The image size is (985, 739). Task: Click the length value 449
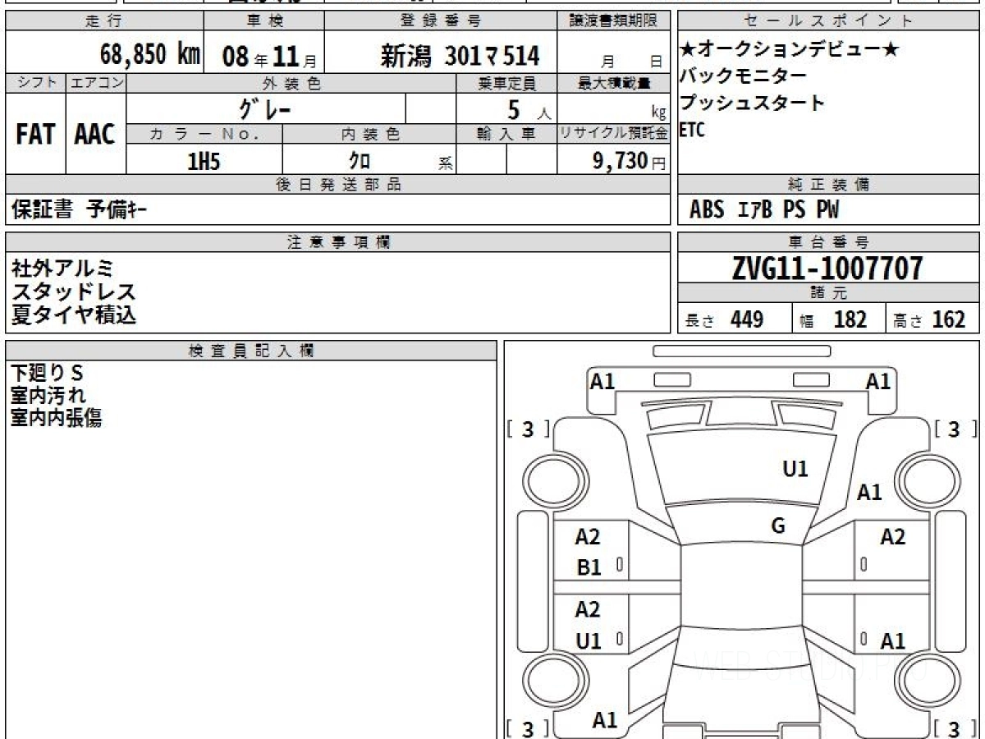pyautogui.click(x=746, y=319)
